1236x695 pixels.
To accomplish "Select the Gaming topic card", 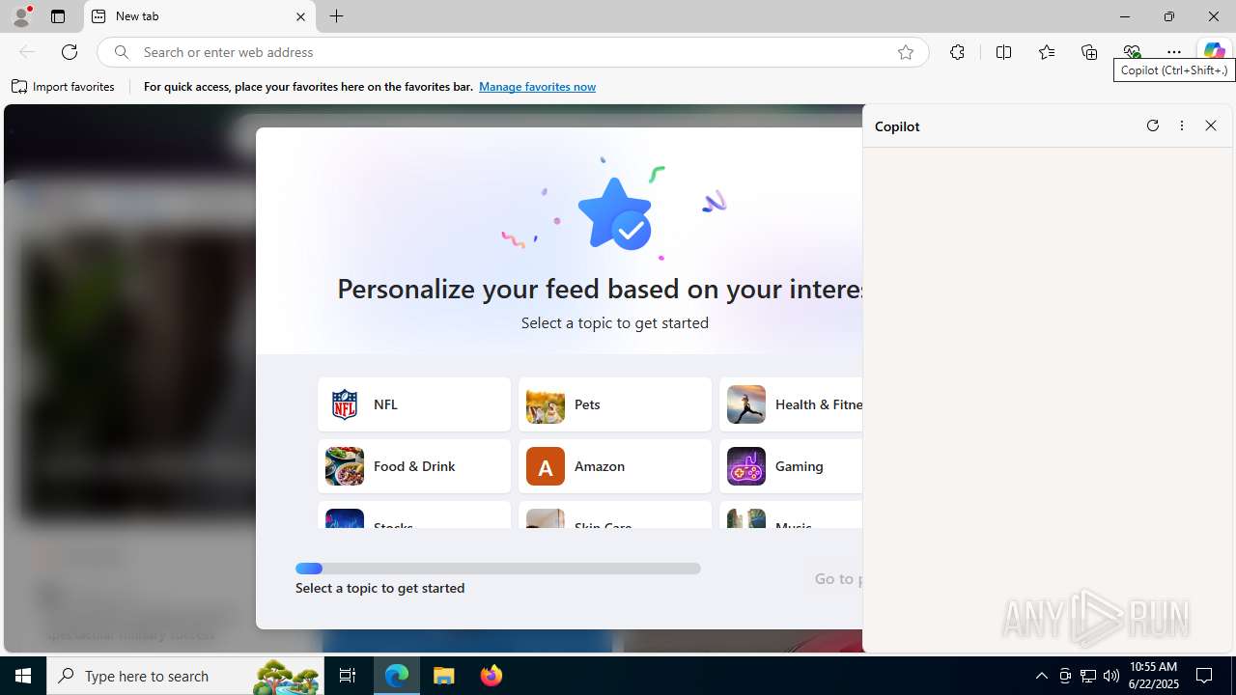I will [791, 466].
